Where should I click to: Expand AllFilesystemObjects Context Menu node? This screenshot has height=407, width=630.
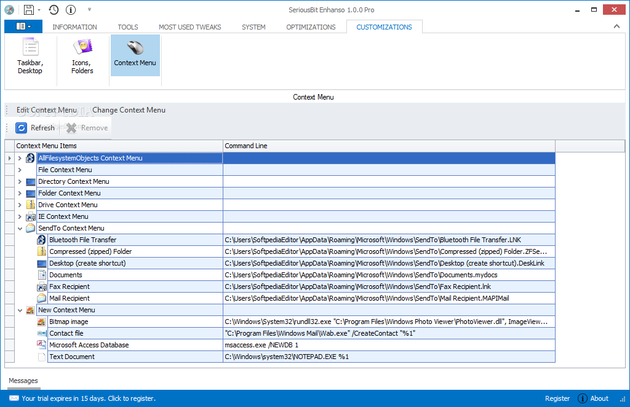[x=20, y=158]
